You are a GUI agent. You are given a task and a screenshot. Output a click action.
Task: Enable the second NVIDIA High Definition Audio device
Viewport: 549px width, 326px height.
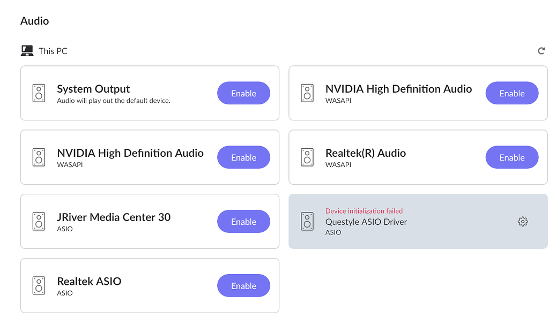pos(512,93)
